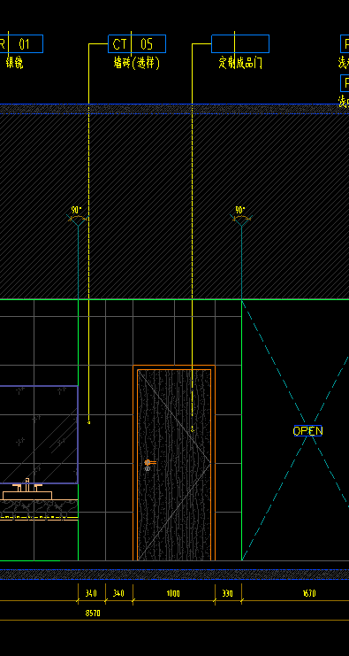The height and width of the screenshot is (656, 349).
Task: Click the 墙砖(选样) annotation text
Action: click(x=137, y=63)
